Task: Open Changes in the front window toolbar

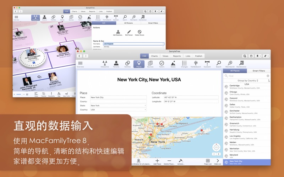Action: 184,64
